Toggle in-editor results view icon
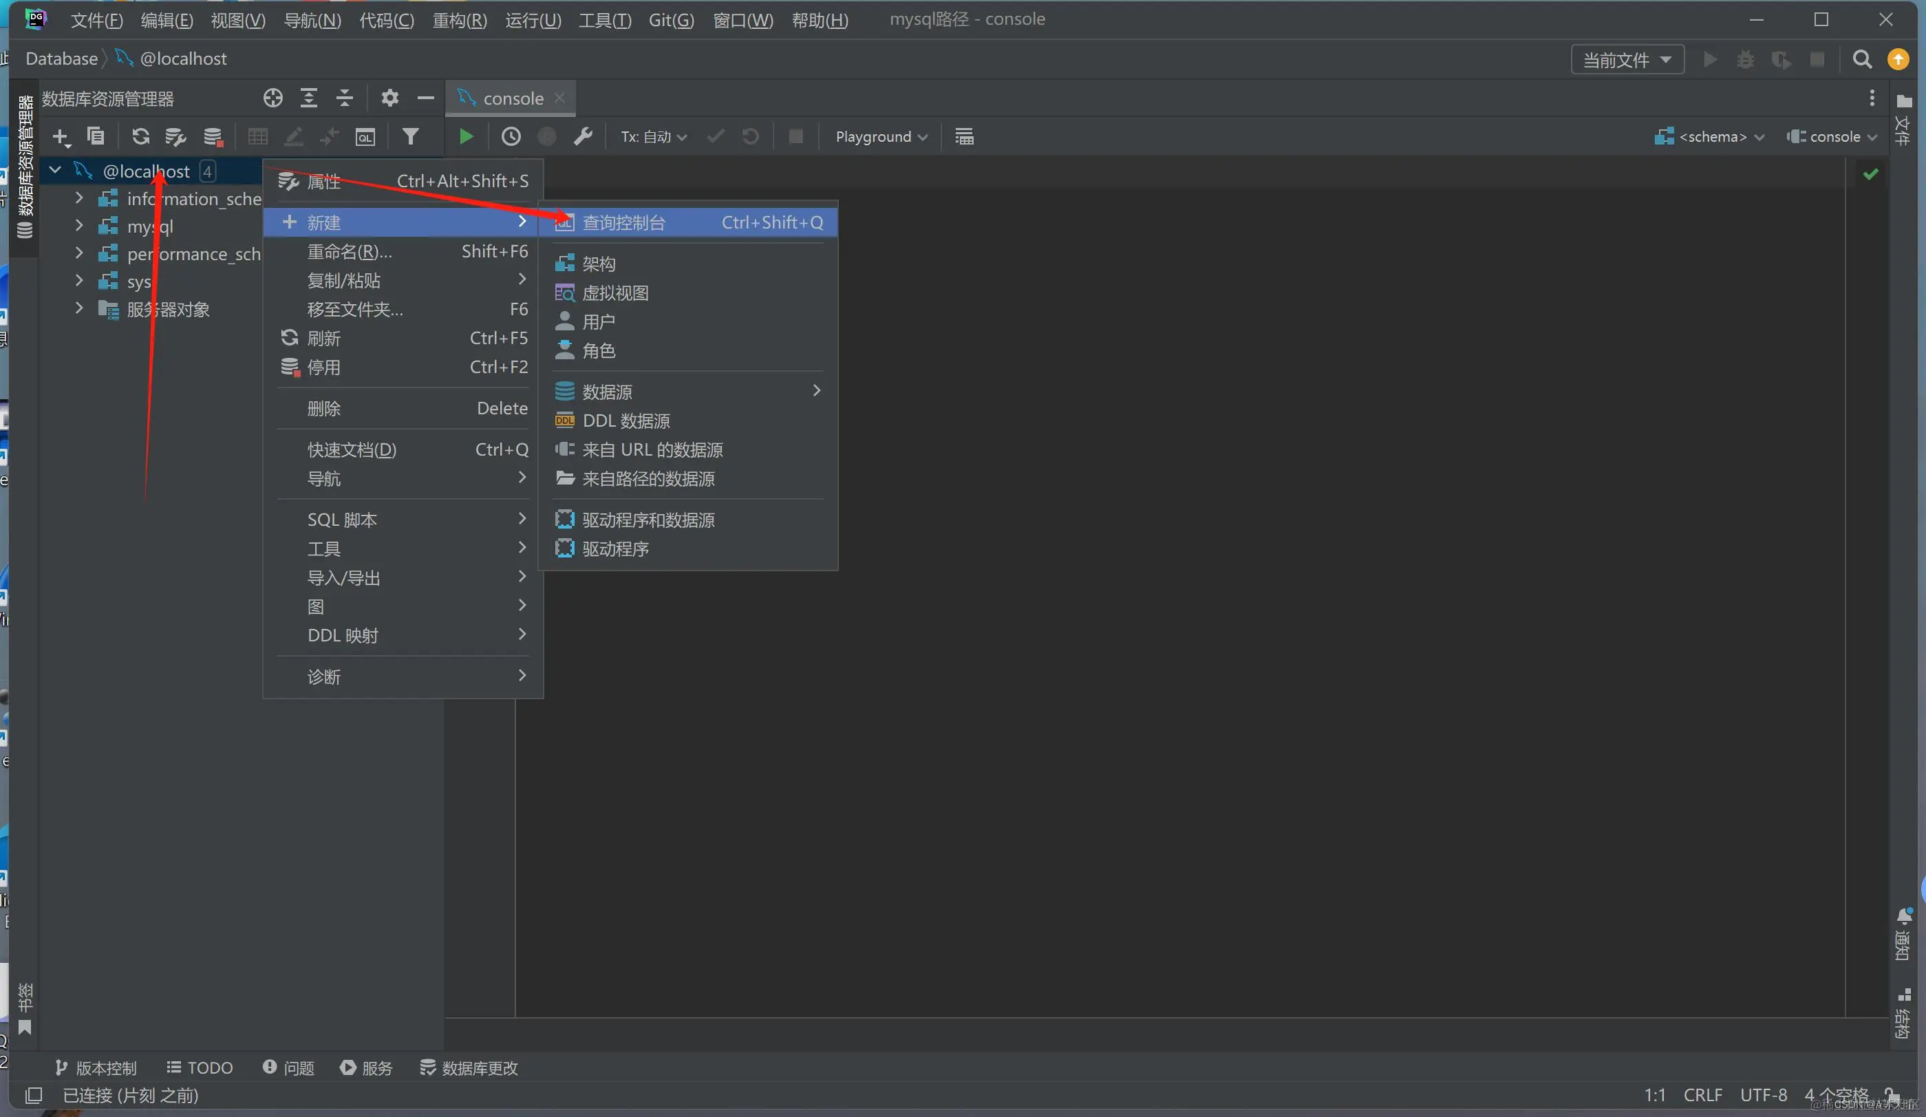This screenshot has height=1117, width=1926. click(964, 137)
